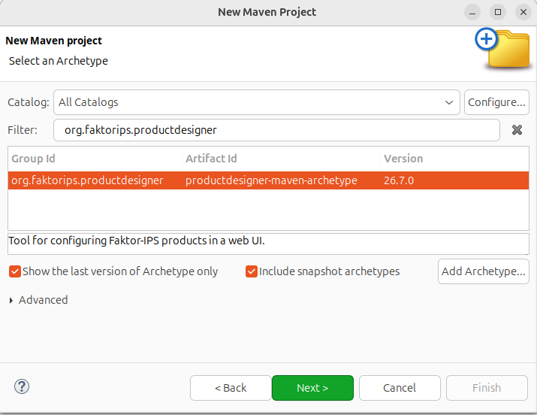Screen dimensions: 537x415
Task: Go Back to previous wizard page
Action: (231, 388)
